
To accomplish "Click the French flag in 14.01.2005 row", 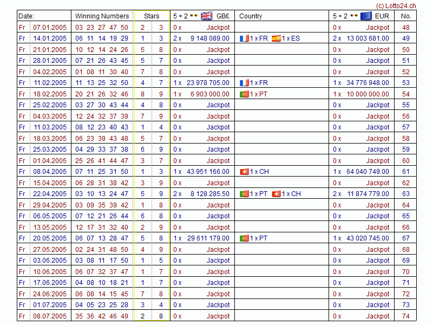I will (244, 38).
